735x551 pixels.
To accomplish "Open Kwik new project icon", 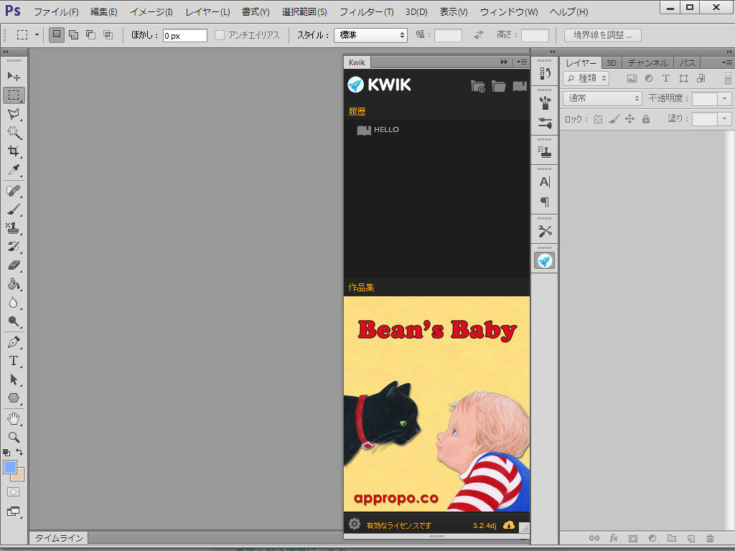I will click(x=477, y=87).
